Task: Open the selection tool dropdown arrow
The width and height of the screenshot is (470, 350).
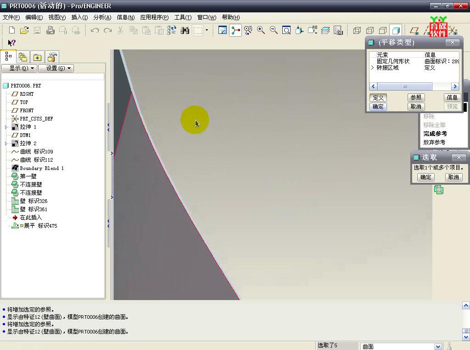Action: [207, 30]
